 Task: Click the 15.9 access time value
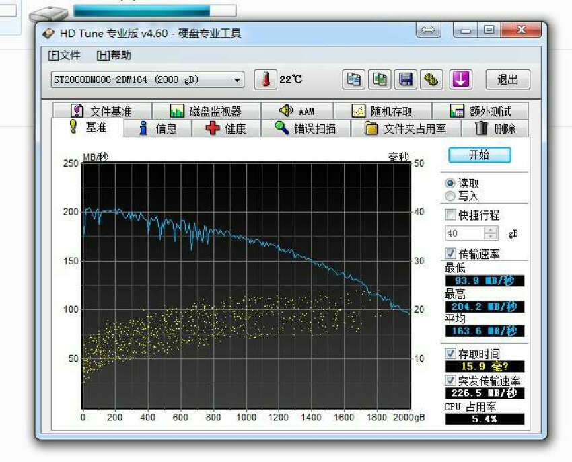coord(485,366)
